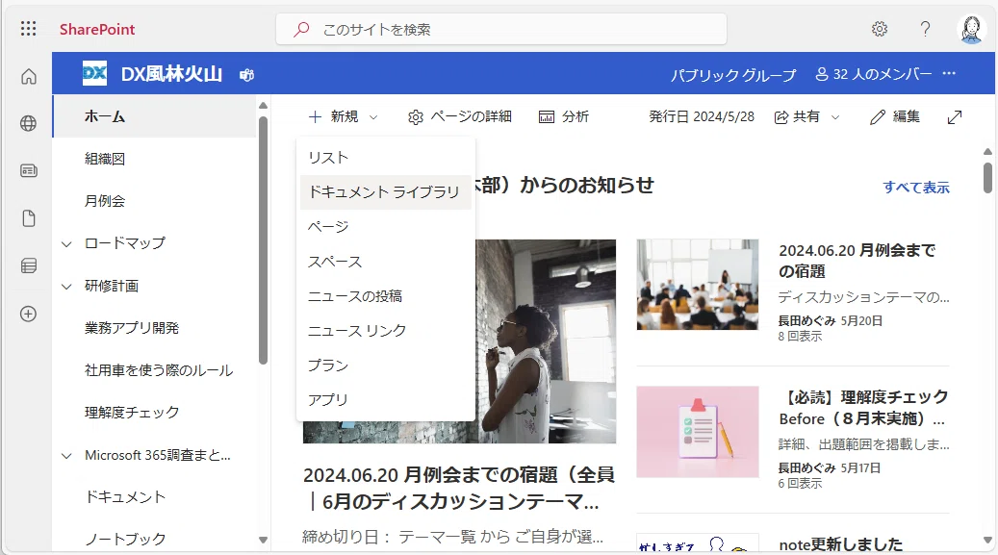Open My sites globe icon
The image size is (998, 555).
pos(29,123)
